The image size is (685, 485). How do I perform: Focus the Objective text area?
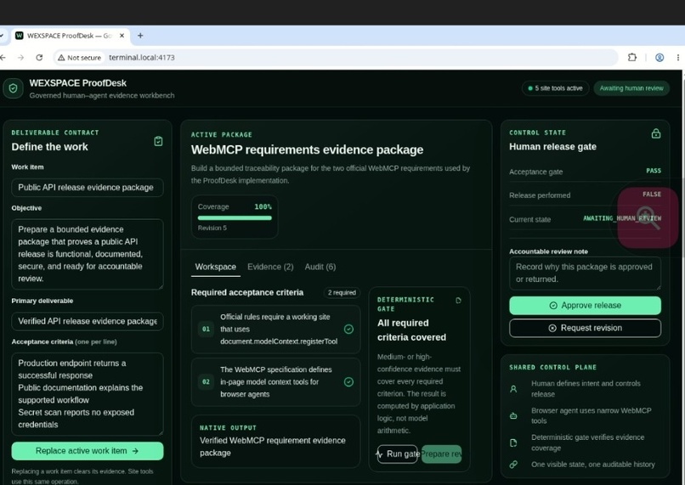[x=88, y=254]
